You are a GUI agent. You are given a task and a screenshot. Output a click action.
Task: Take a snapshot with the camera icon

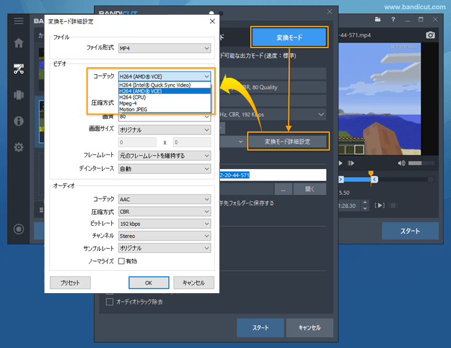point(430,35)
